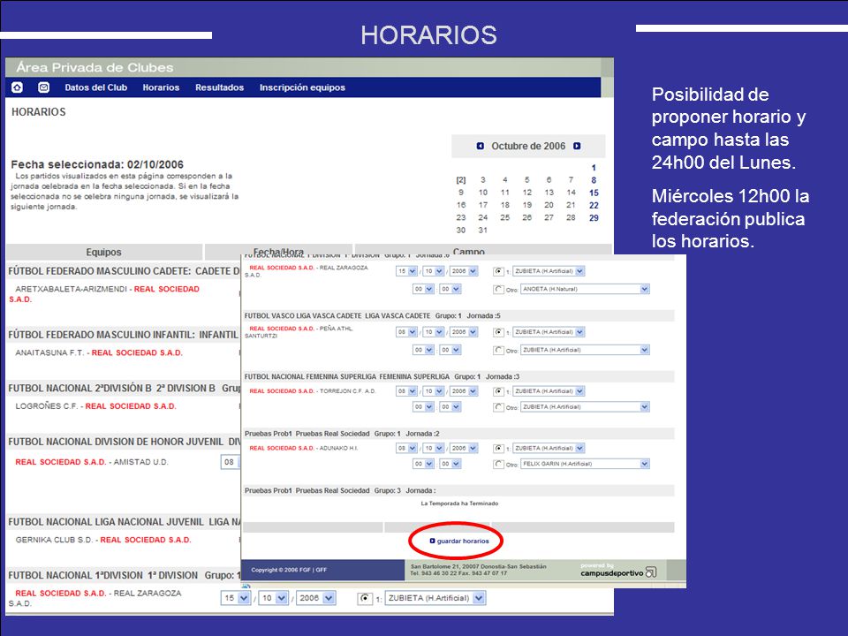Open day dropdown 15 in overlay Real Zaragoza row

(x=406, y=271)
